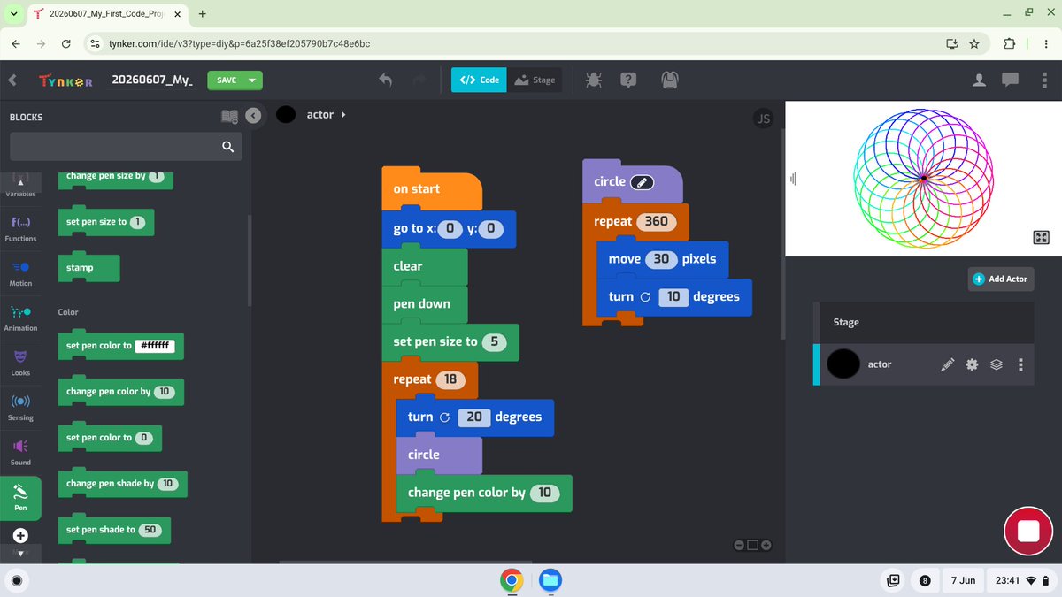Click the Tynker logo
1062x597 pixels.
[x=65, y=80]
